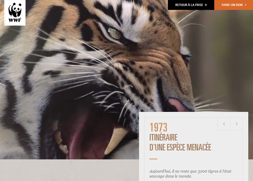Click the Retour à la frise button
Image resolution: width=253 pixels, height=181 pixels.
(191, 5)
